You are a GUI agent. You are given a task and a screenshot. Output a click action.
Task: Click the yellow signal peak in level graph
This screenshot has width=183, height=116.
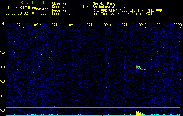[139, 113]
